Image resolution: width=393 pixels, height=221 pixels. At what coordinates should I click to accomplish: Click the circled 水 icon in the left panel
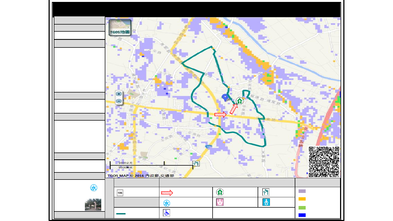(x=94, y=188)
